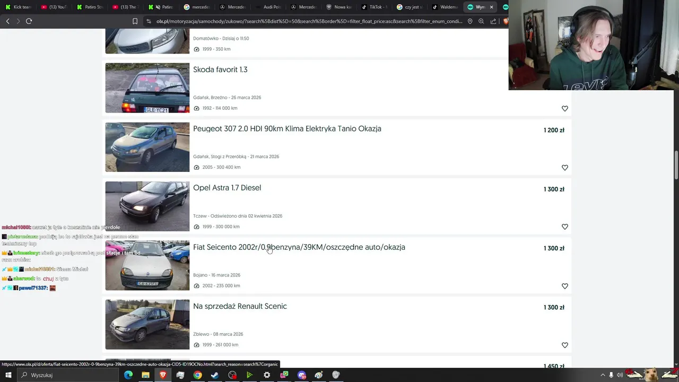Open the Skoda favorit 1.3 listing title

[x=220, y=70]
